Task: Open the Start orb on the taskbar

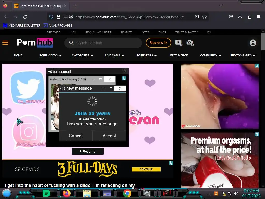Action: [x=6, y=193]
